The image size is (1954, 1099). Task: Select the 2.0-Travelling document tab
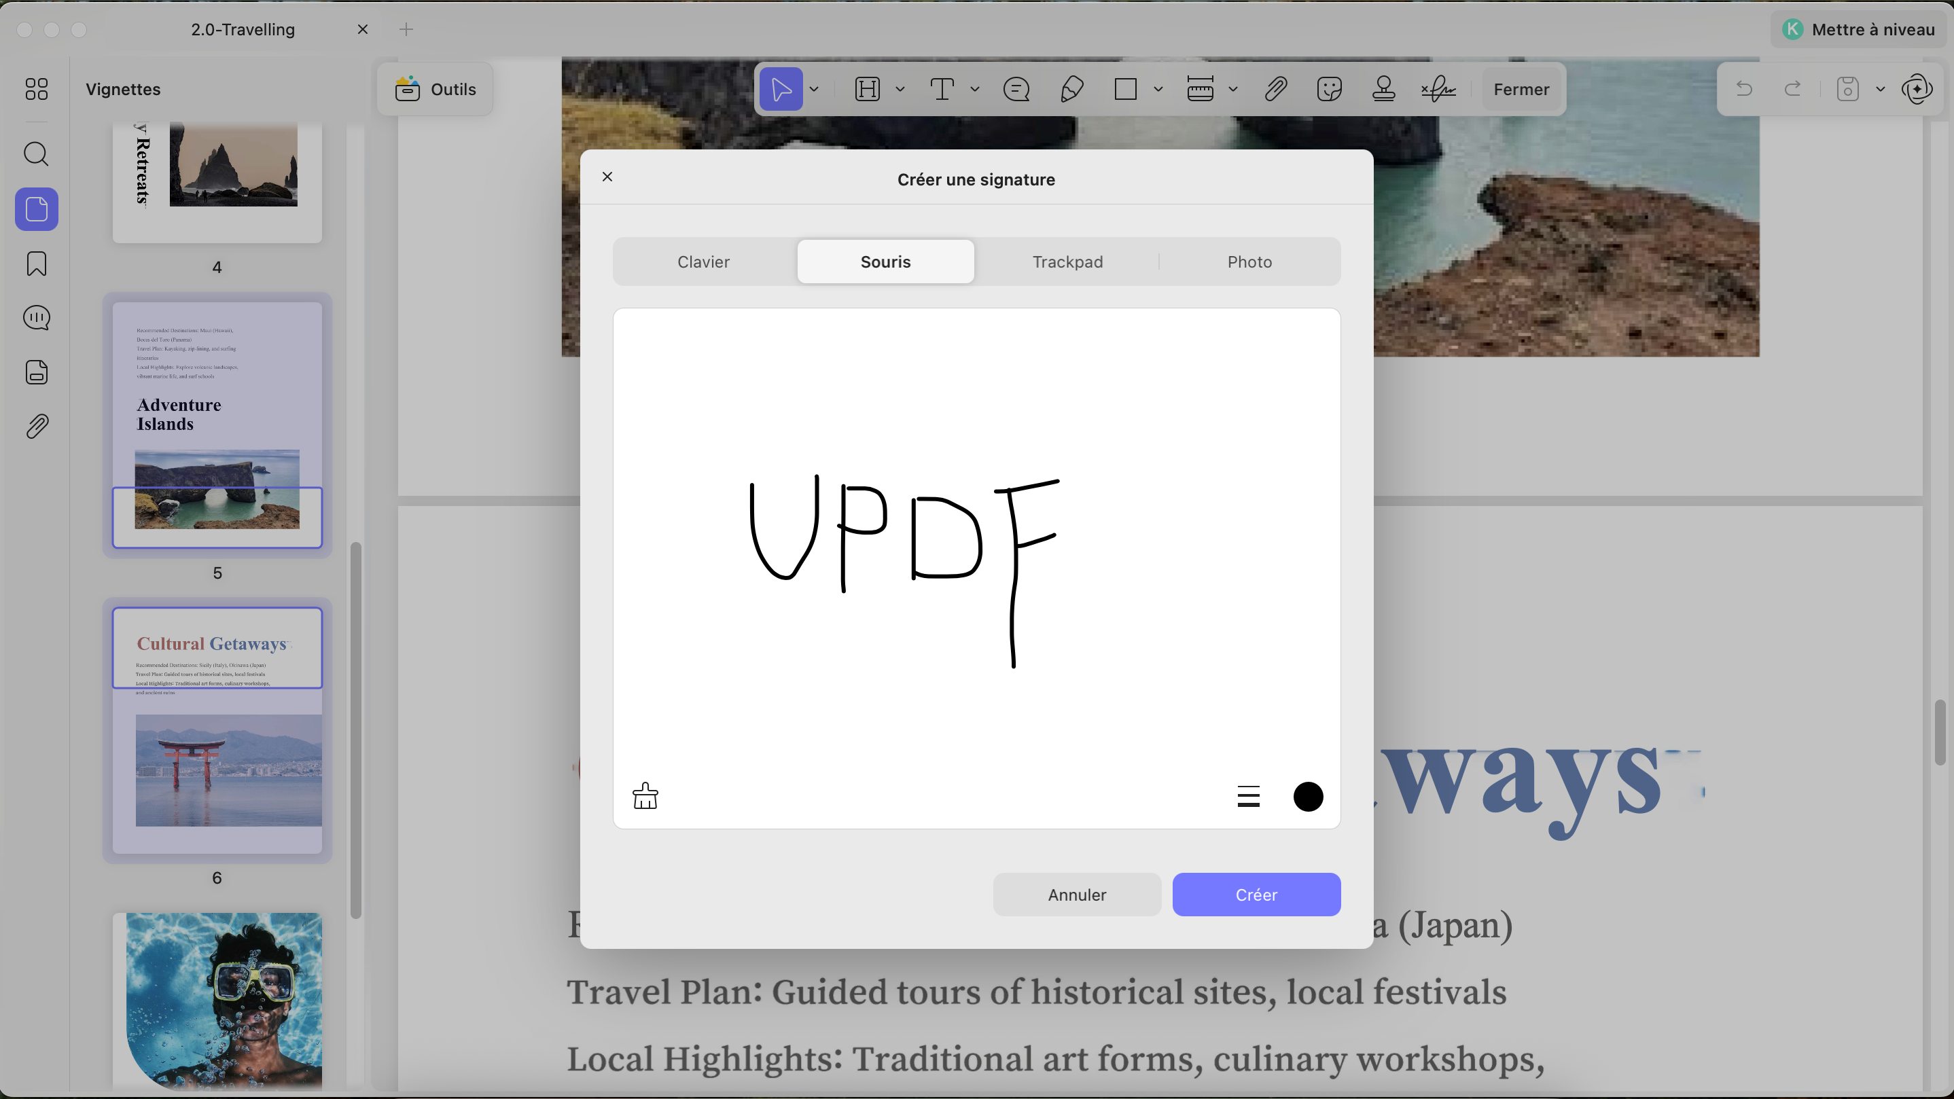pyautogui.click(x=243, y=29)
